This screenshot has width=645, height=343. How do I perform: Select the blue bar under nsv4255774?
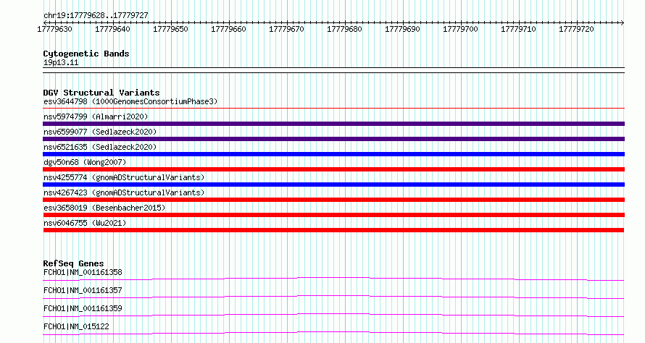(333, 185)
